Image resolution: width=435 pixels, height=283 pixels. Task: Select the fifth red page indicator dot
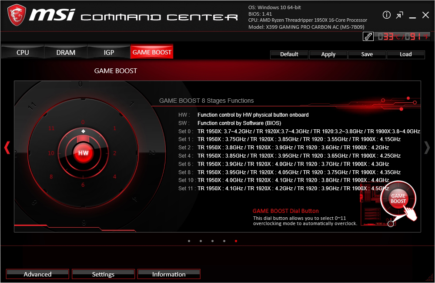pos(236,241)
